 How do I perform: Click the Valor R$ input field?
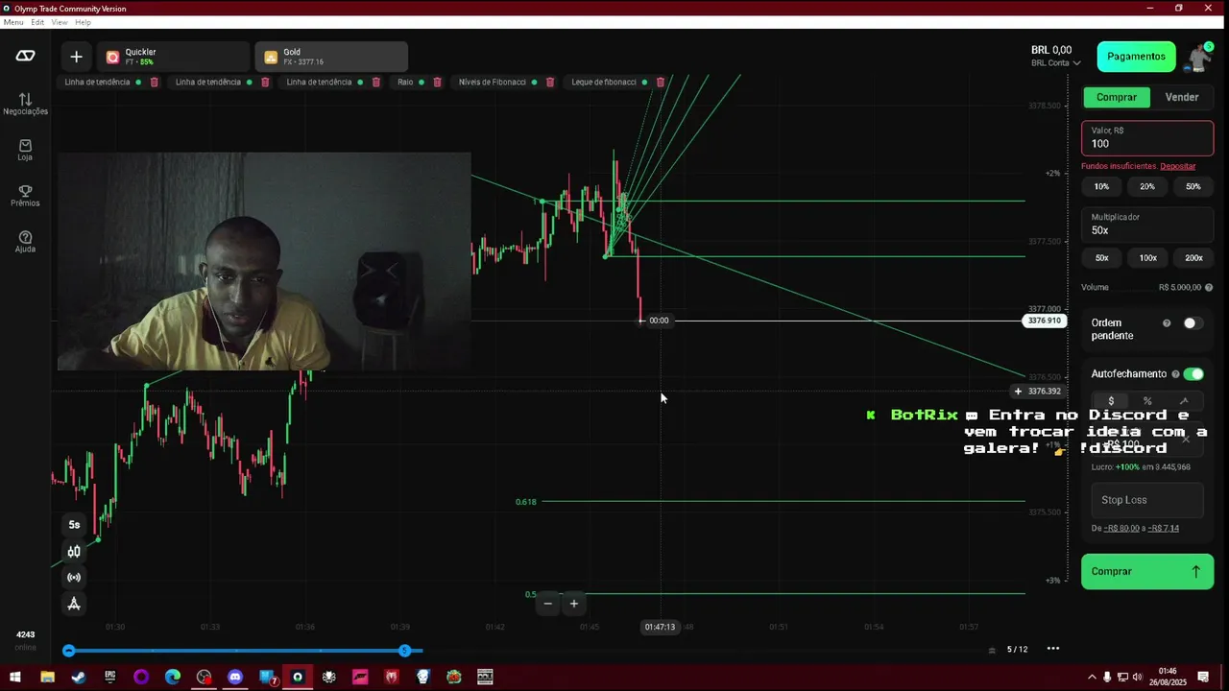1147,138
